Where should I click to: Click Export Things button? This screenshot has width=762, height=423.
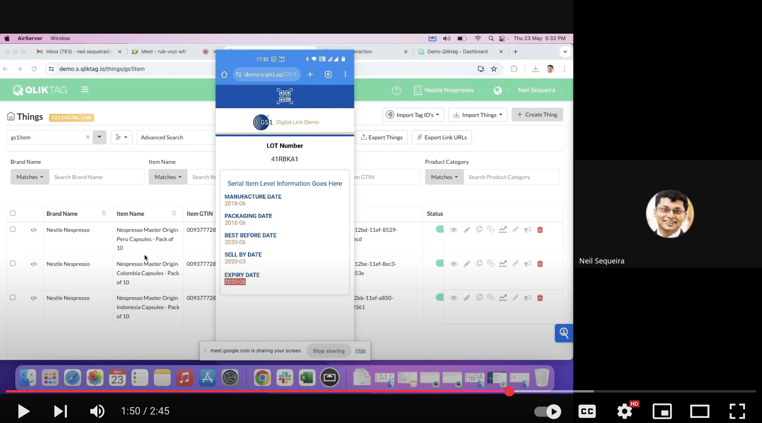(x=381, y=137)
